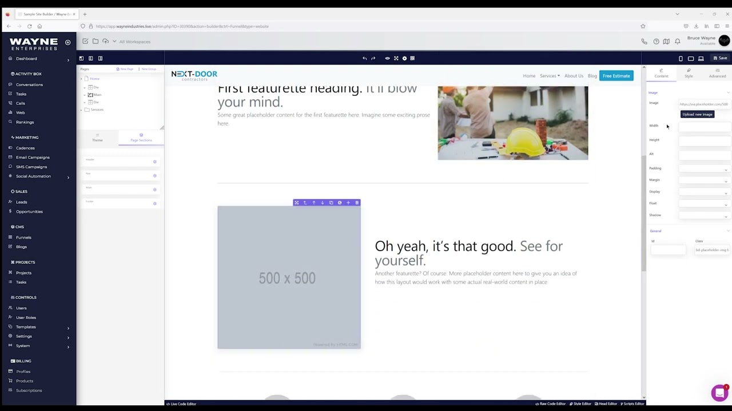Undo the last builder change

(364, 58)
